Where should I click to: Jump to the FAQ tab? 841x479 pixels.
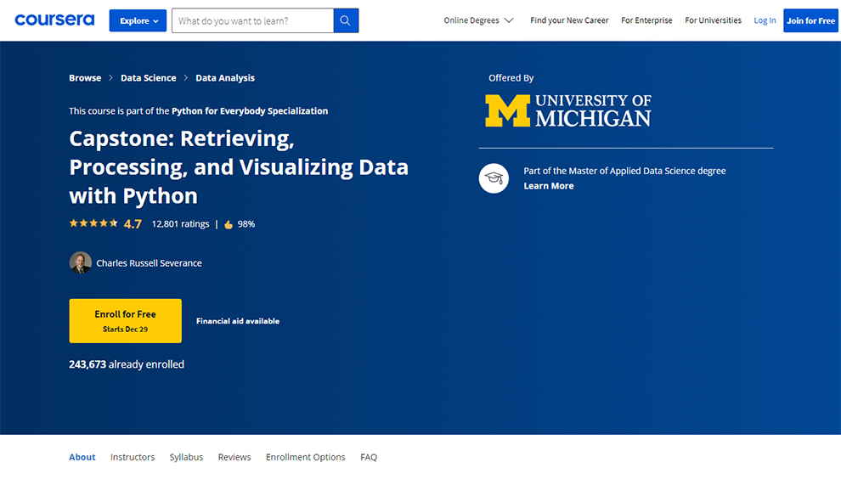coord(369,457)
